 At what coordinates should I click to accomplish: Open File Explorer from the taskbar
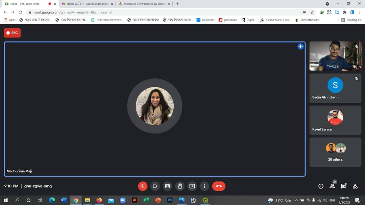tap(87, 200)
